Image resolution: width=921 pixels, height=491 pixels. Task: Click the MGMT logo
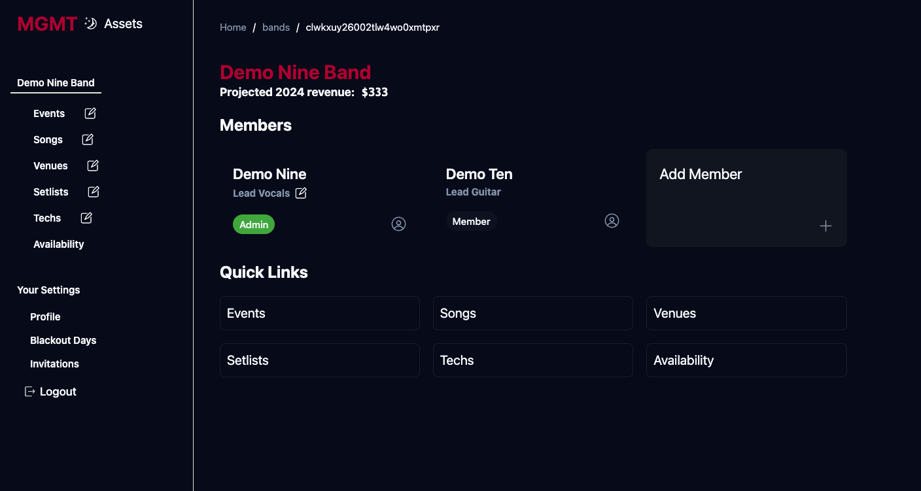coord(48,24)
